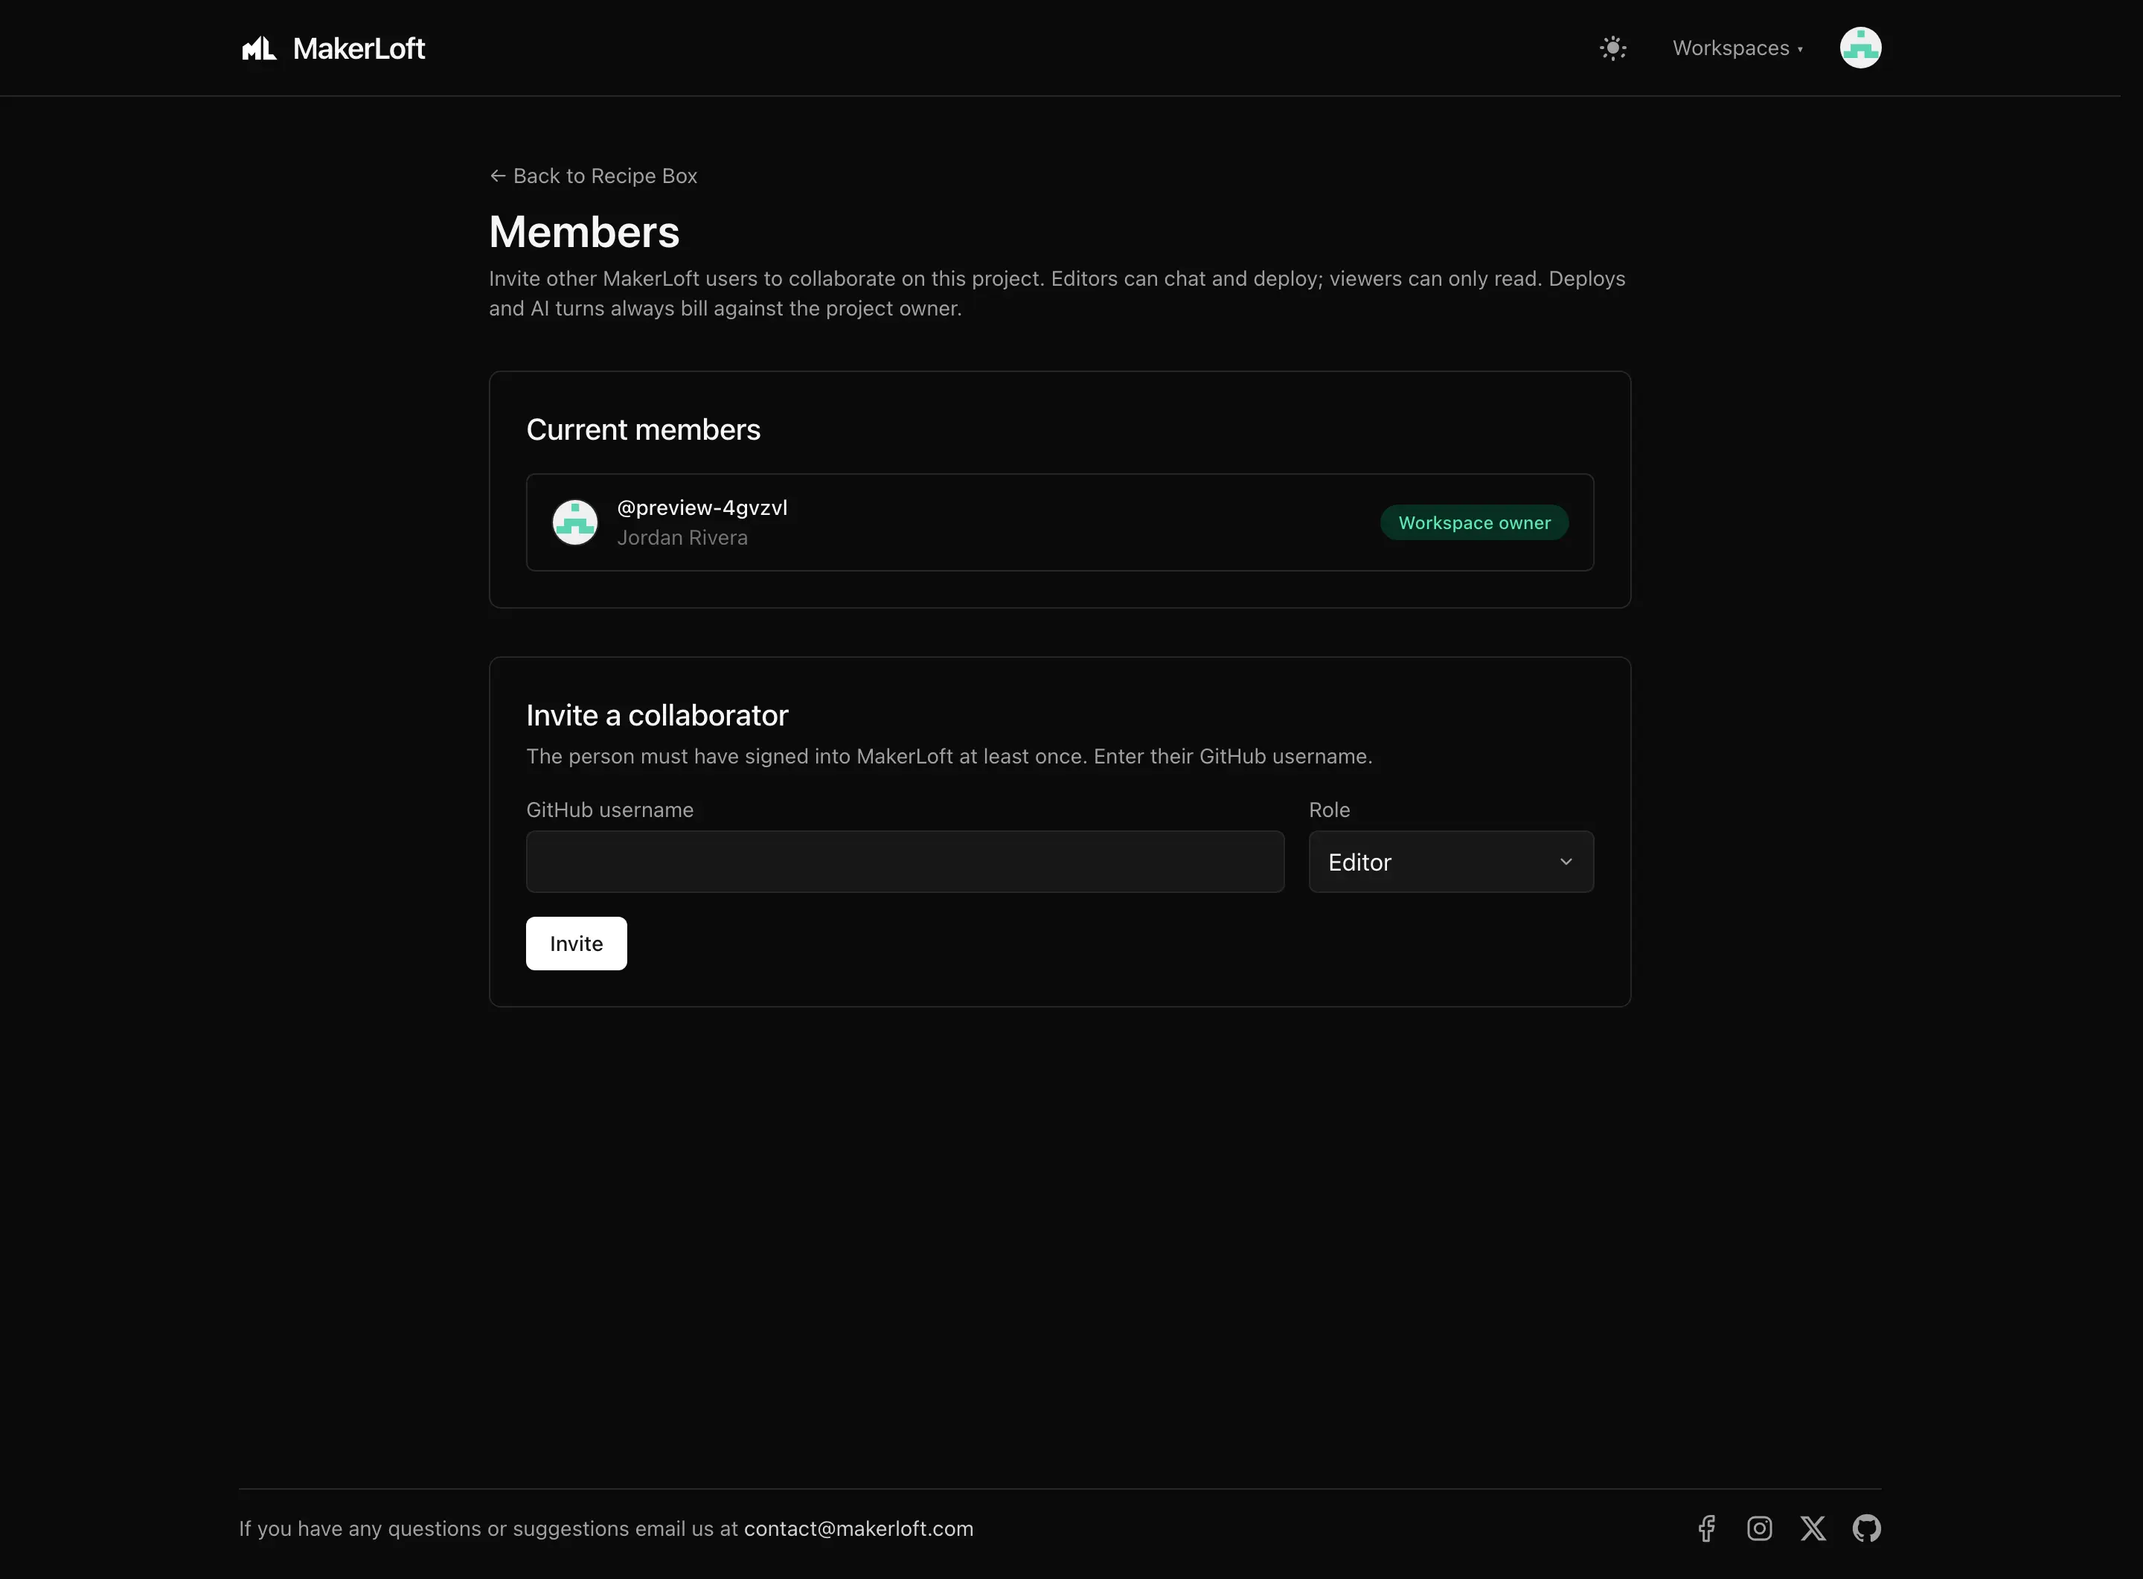Click the Invite button
This screenshot has width=2143, height=1579.
[x=577, y=944]
